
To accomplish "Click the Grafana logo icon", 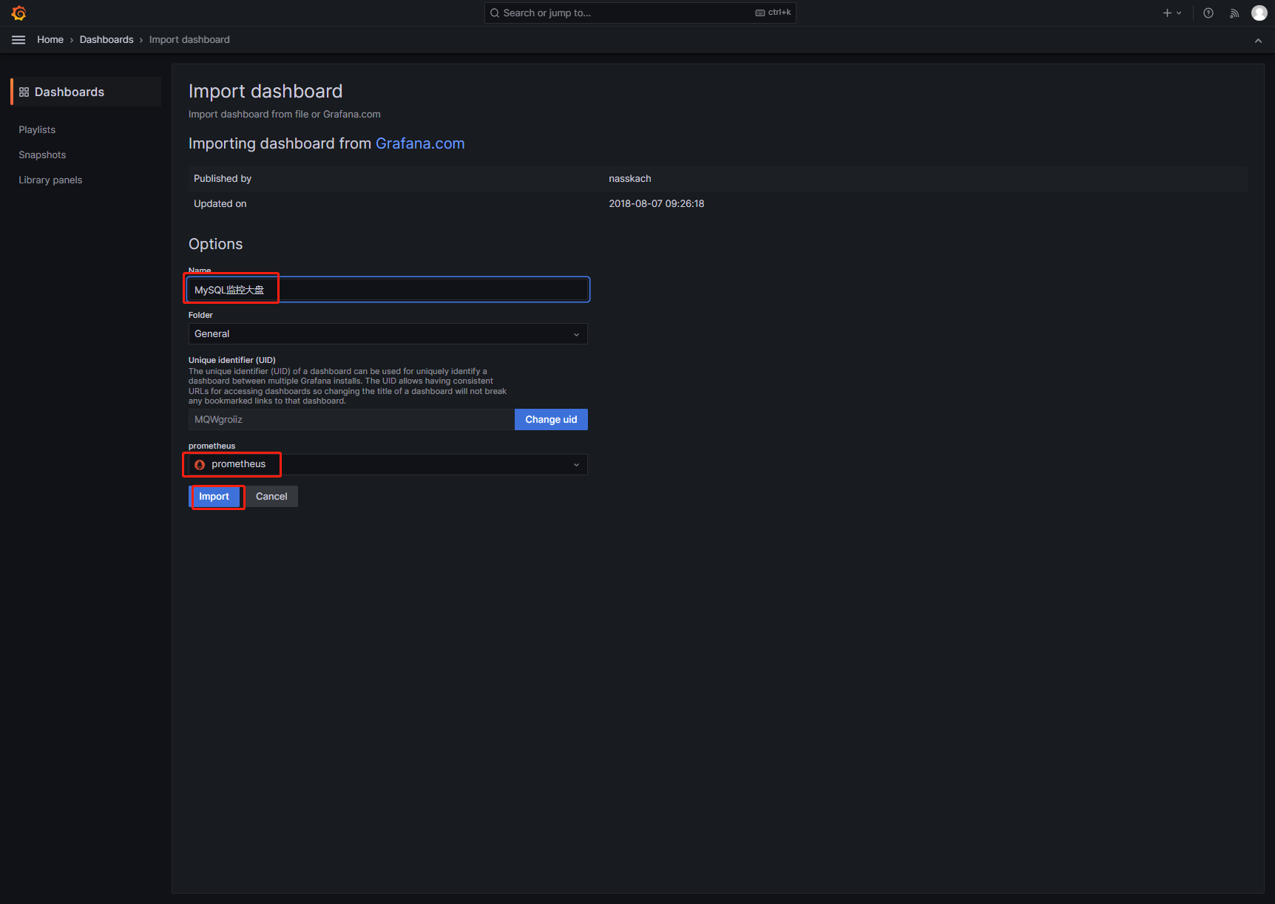I will pos(19,13).
